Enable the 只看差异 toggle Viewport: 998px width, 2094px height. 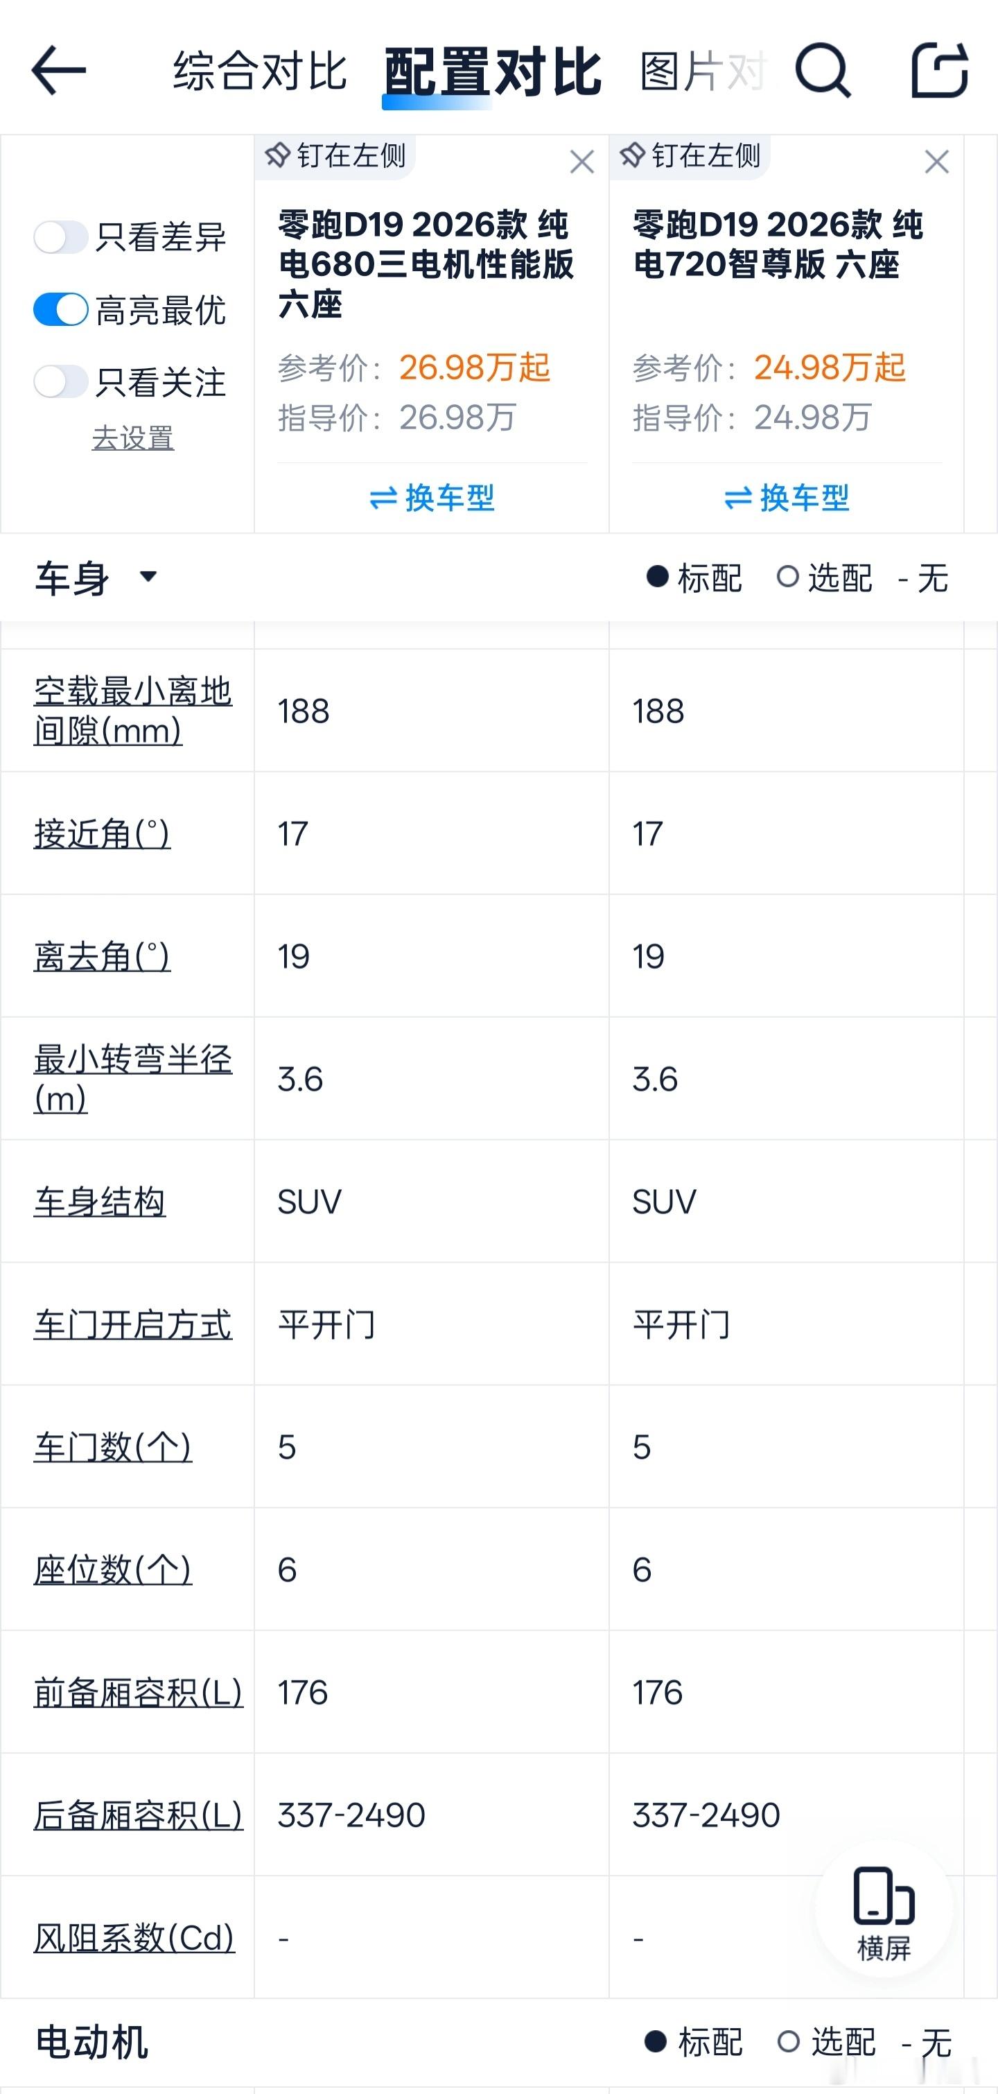(x=61, y=236)
